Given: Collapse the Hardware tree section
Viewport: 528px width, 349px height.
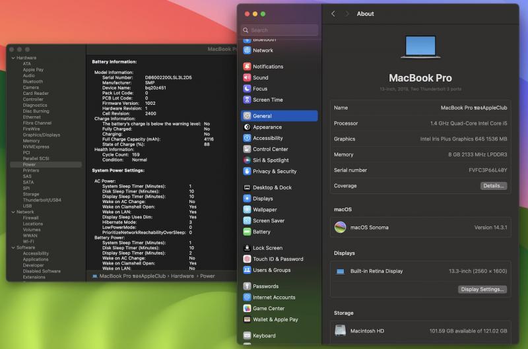Looking at the screenshot, I should [x=13, y=58].
